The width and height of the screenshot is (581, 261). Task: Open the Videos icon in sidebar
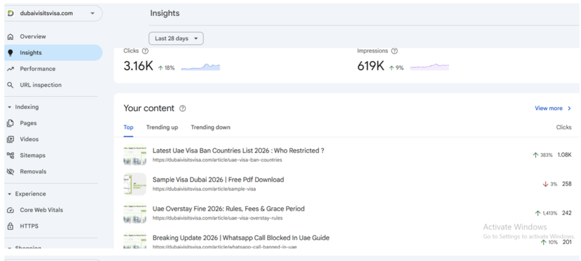(x=10, y=139)
